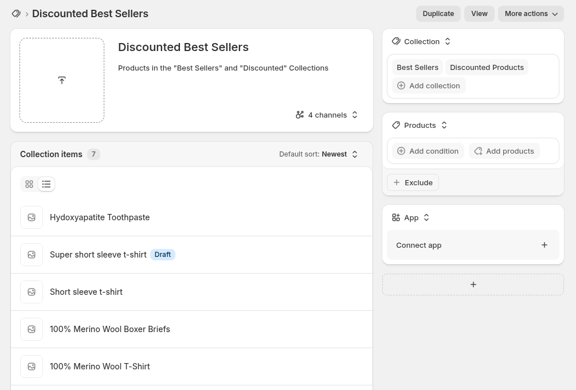Click the plus icon in Exclude button
Screen dimensions: 576x390
[x=397, y=183]
